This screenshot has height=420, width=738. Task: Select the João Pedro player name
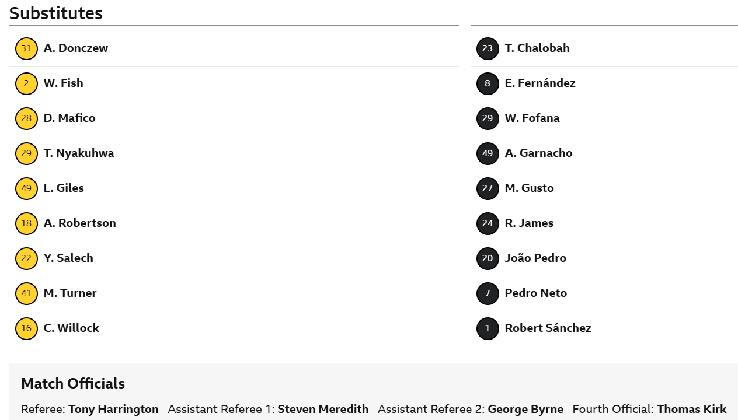click(x=535, y=258)
